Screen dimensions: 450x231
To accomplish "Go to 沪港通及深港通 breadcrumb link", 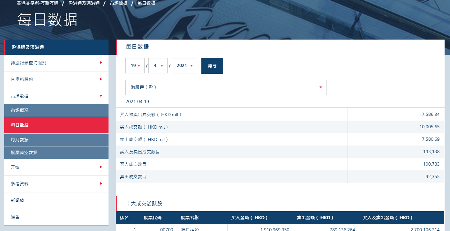I will click(84, 3).
